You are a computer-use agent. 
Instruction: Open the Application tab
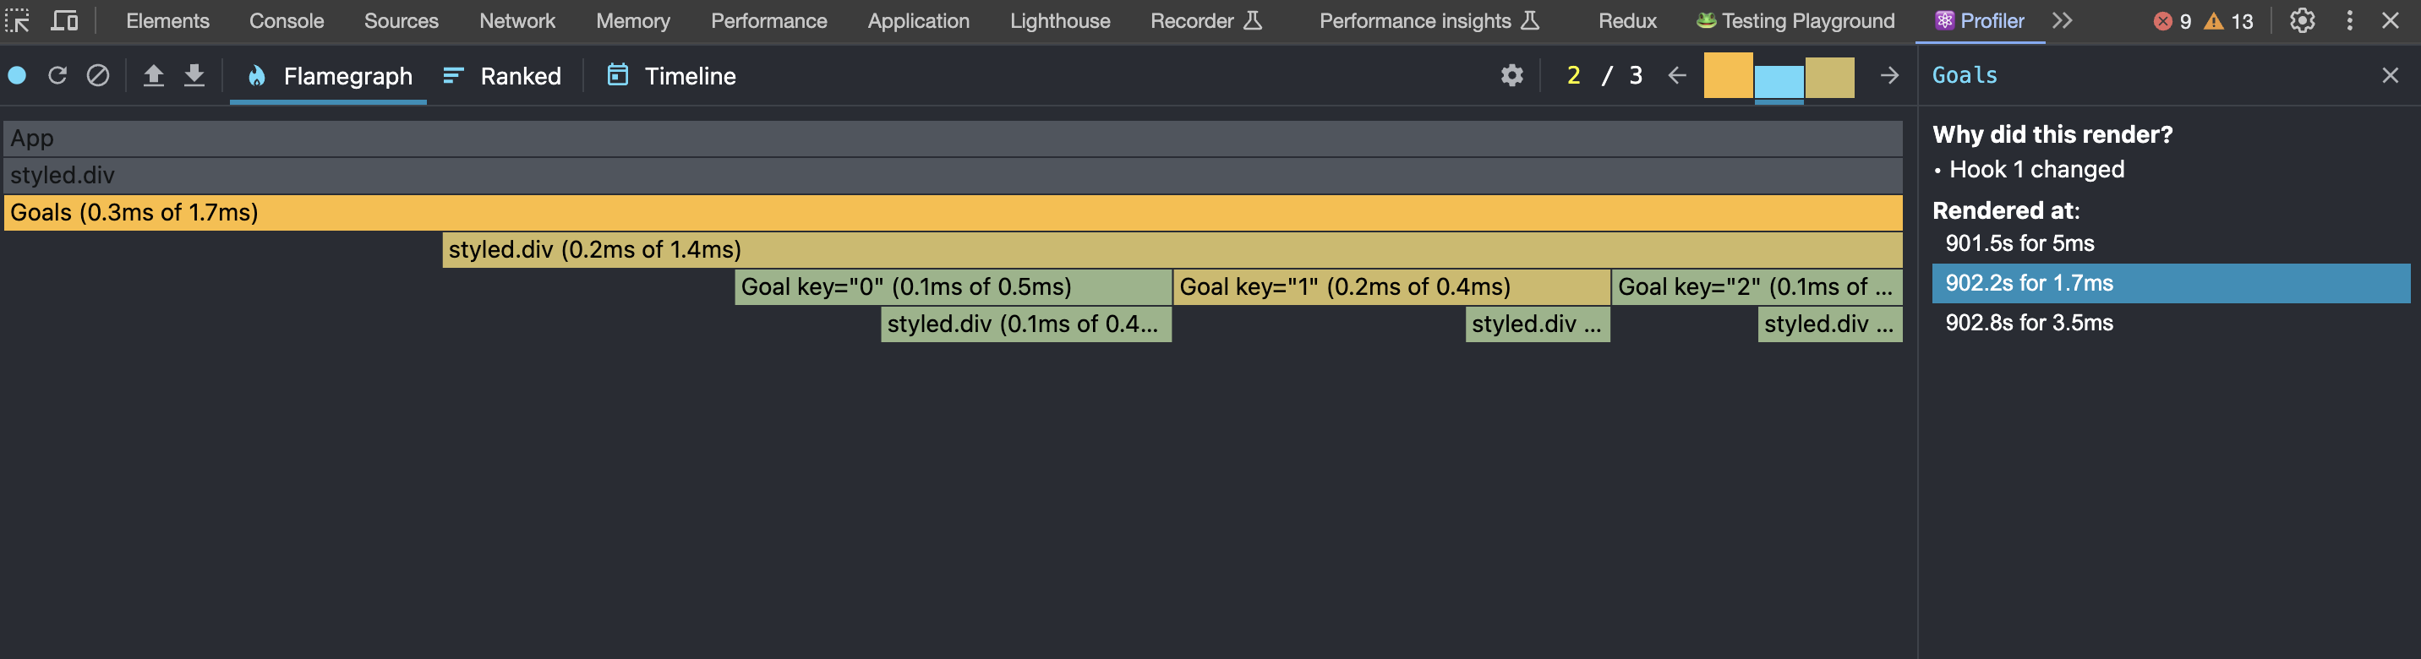[918, 20]
